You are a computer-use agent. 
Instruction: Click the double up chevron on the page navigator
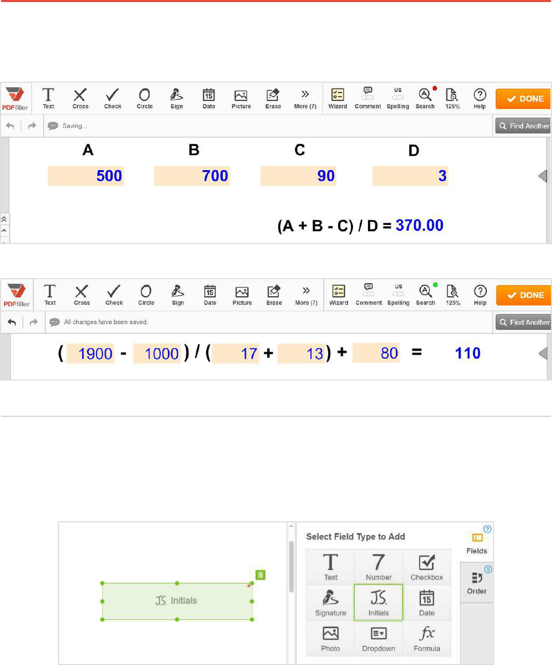(x=4, y=219)
